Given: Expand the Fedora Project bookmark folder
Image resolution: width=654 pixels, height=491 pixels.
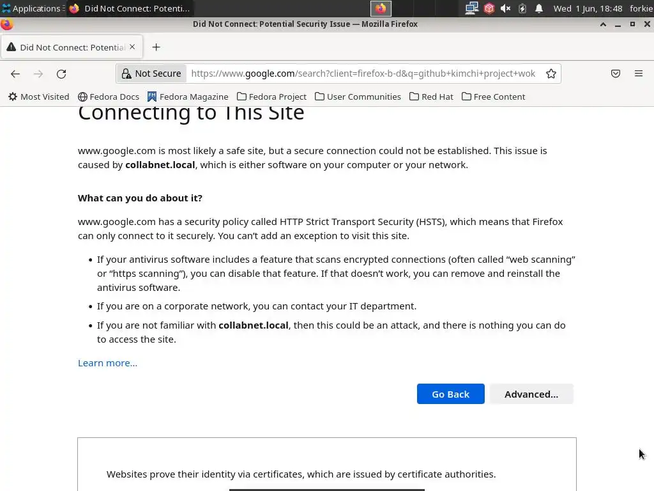Looking at the screenshot, I should click(271, 97).
